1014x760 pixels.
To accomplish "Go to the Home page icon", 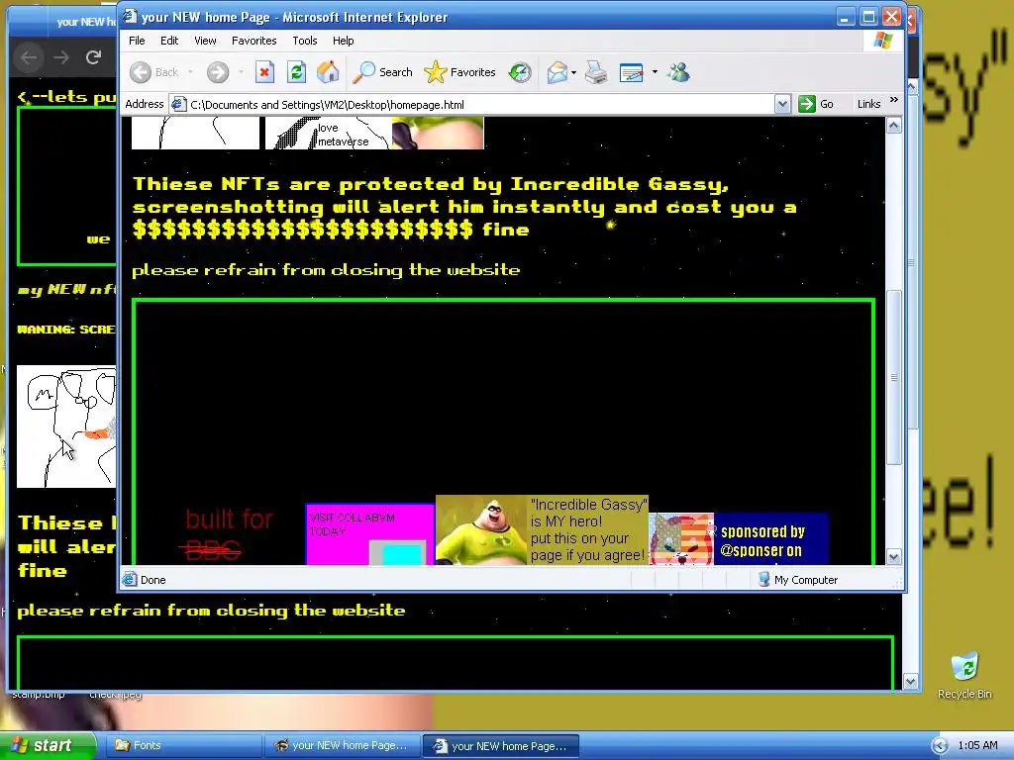I will [x=328, y=72].
